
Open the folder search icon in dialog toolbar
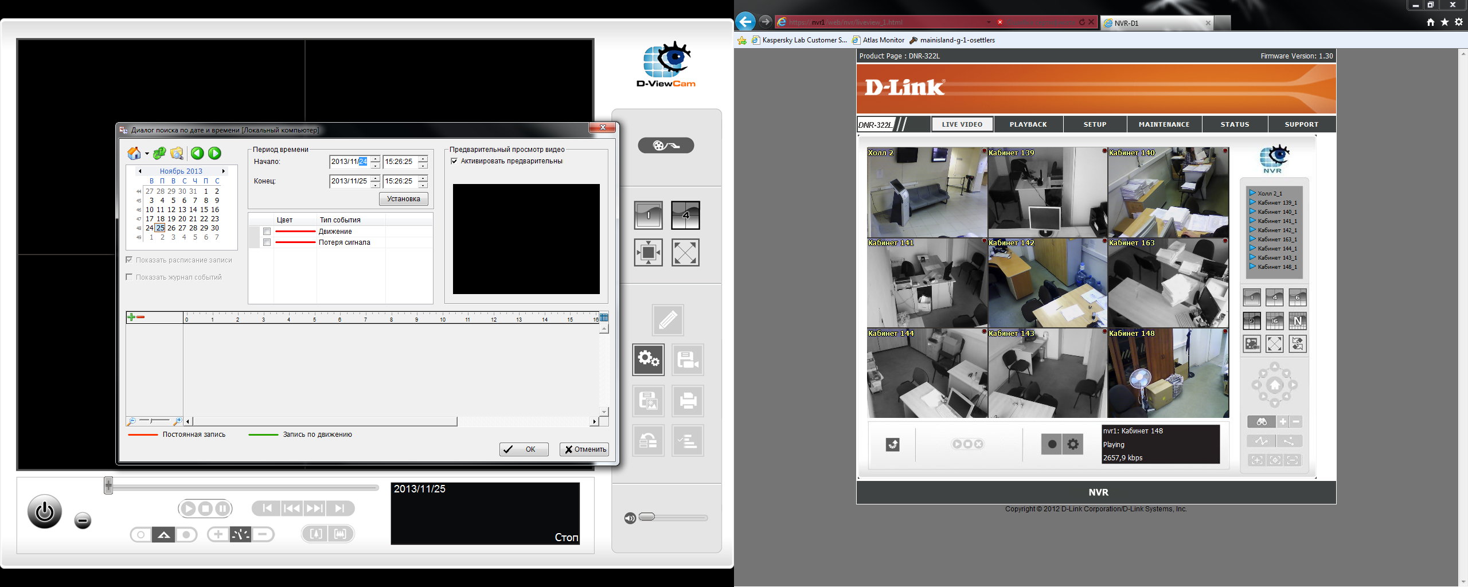[x=177, y=153]
